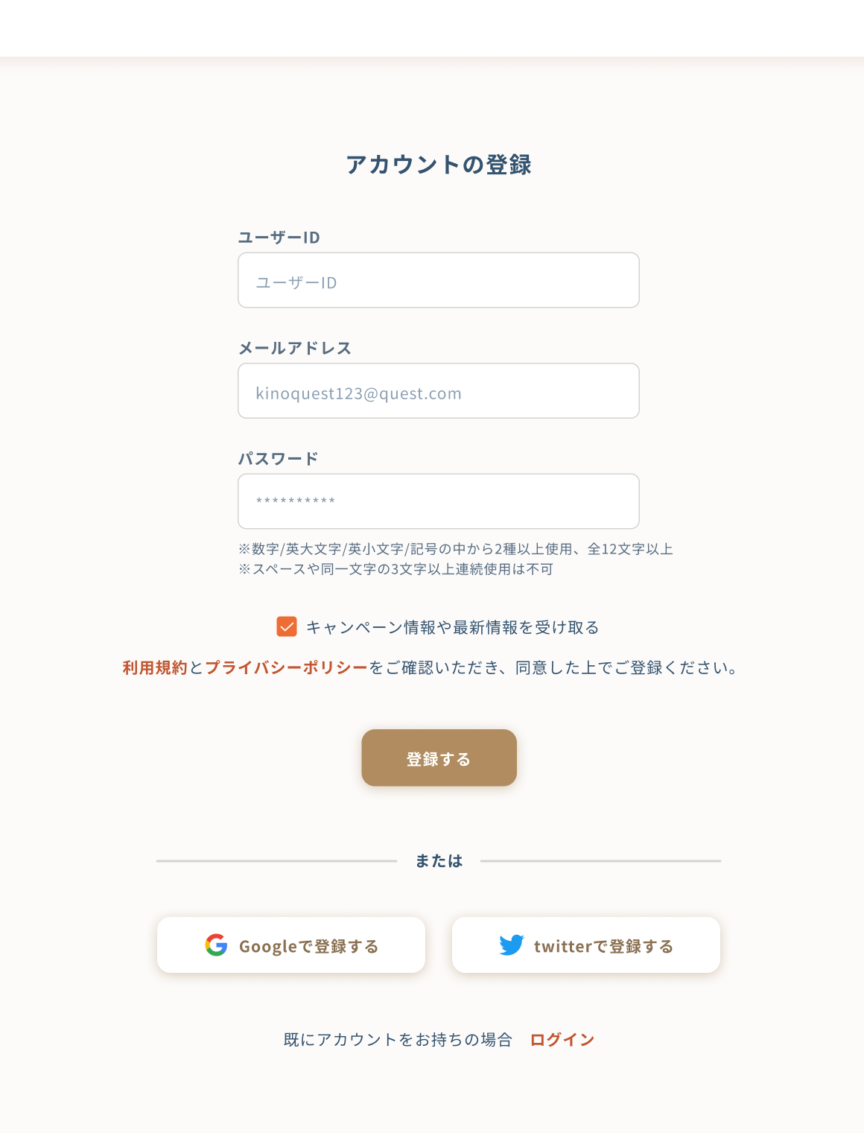Click the アカウントの登録 heading
Image resolution: width=864 pixels, height=1133 pixels.
tap(439, 164)
